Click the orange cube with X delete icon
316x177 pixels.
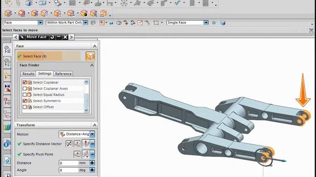35,13
